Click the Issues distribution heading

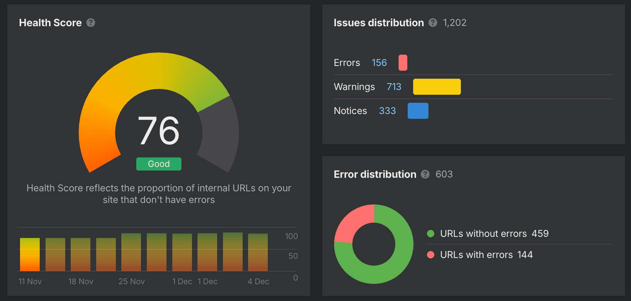[379, 23]
